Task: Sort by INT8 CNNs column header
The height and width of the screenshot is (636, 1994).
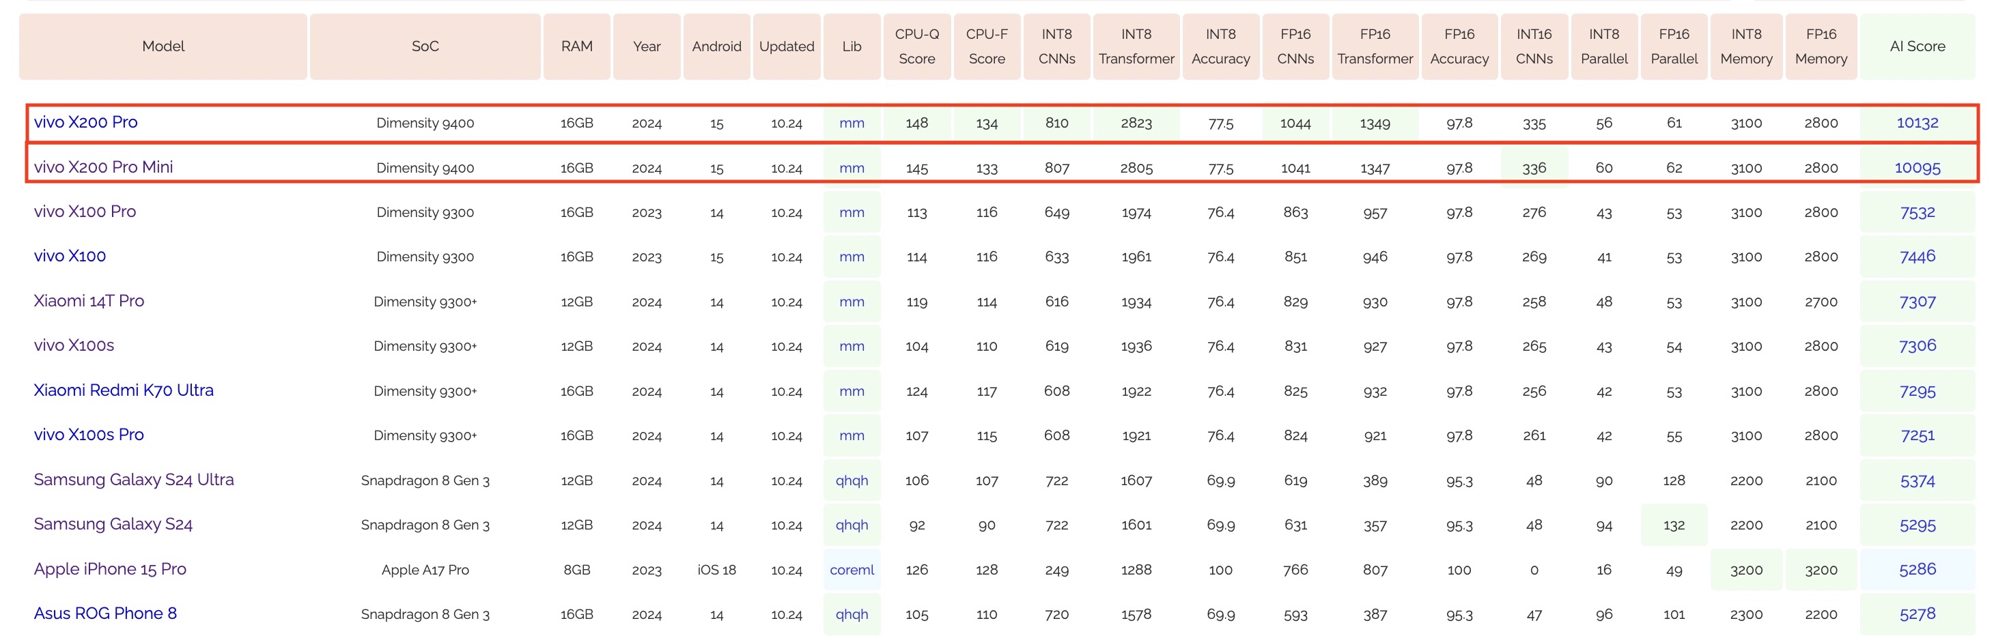Action: (1056, 46)
